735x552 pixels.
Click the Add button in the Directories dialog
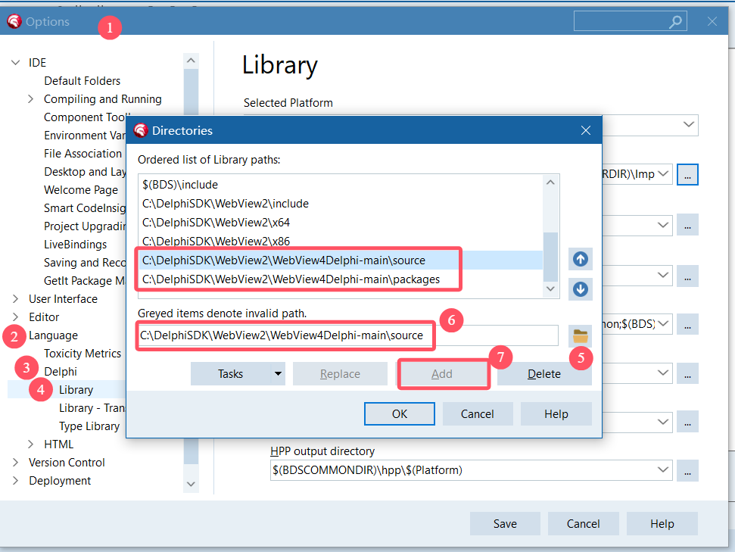[442, 373]
